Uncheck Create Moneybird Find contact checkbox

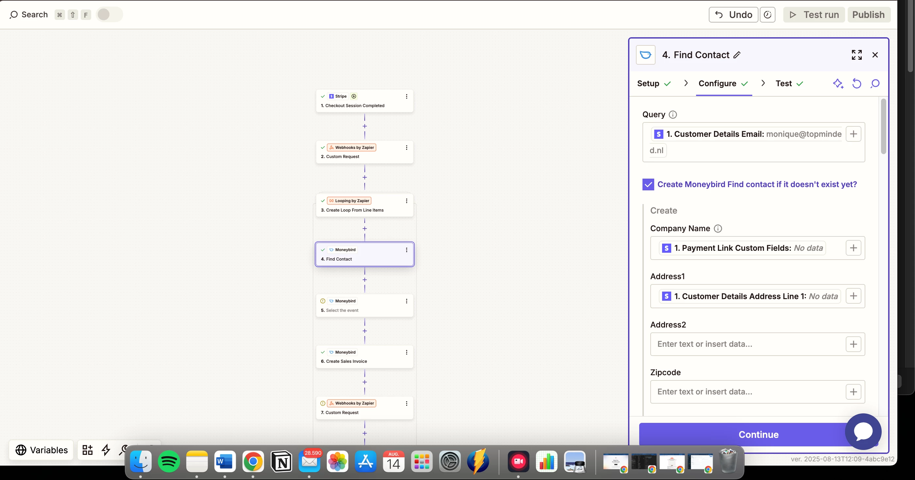point(648,184)
